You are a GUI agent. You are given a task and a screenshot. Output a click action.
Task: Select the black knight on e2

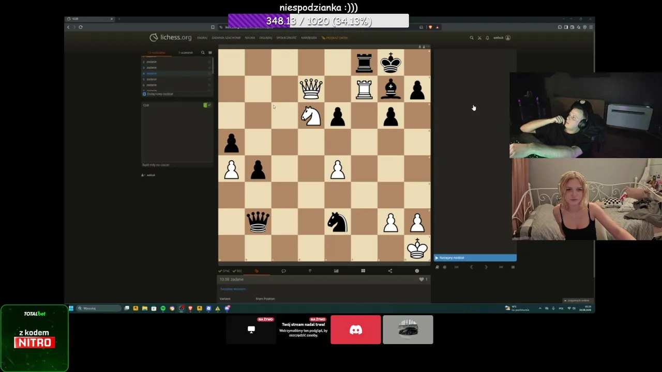[337, 222]
